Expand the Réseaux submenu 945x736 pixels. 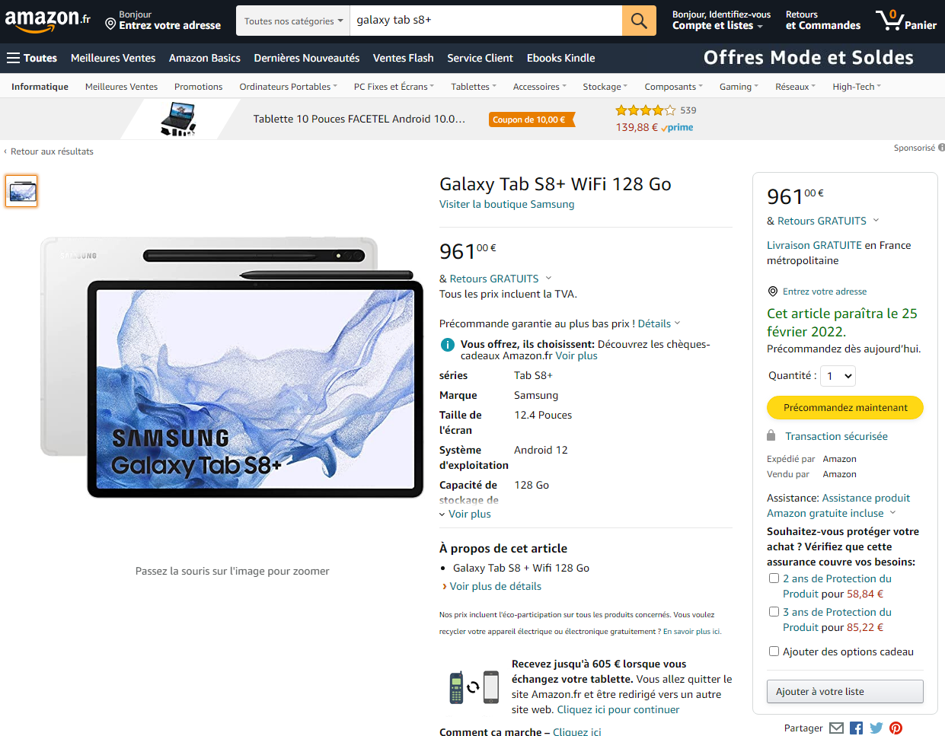pos(795,87)
